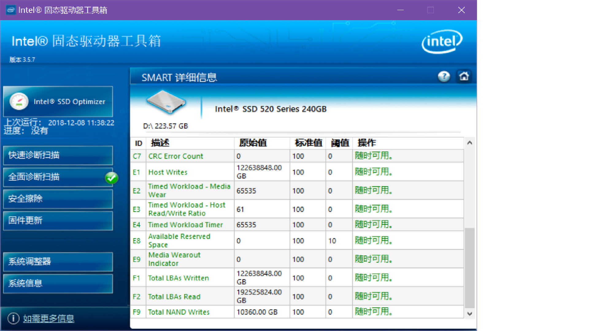This screenshot has width=589, height=331.
Task: Close the Intel toolbox window
Action: pyautogui.click(x=461, y=10)
